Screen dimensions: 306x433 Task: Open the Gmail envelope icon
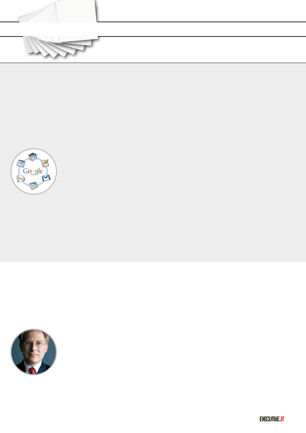pos(46,178)
